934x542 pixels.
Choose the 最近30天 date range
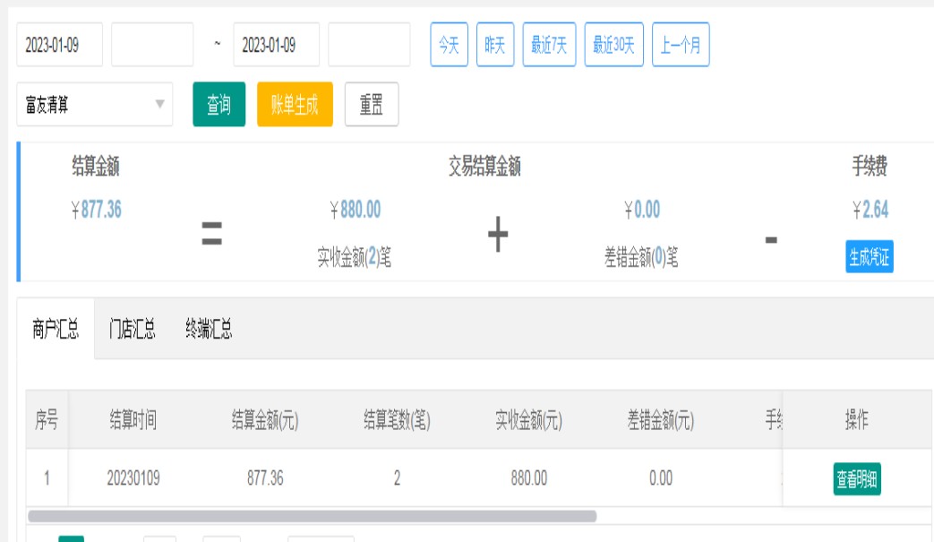pyautogui.click(x=613, y=45)
